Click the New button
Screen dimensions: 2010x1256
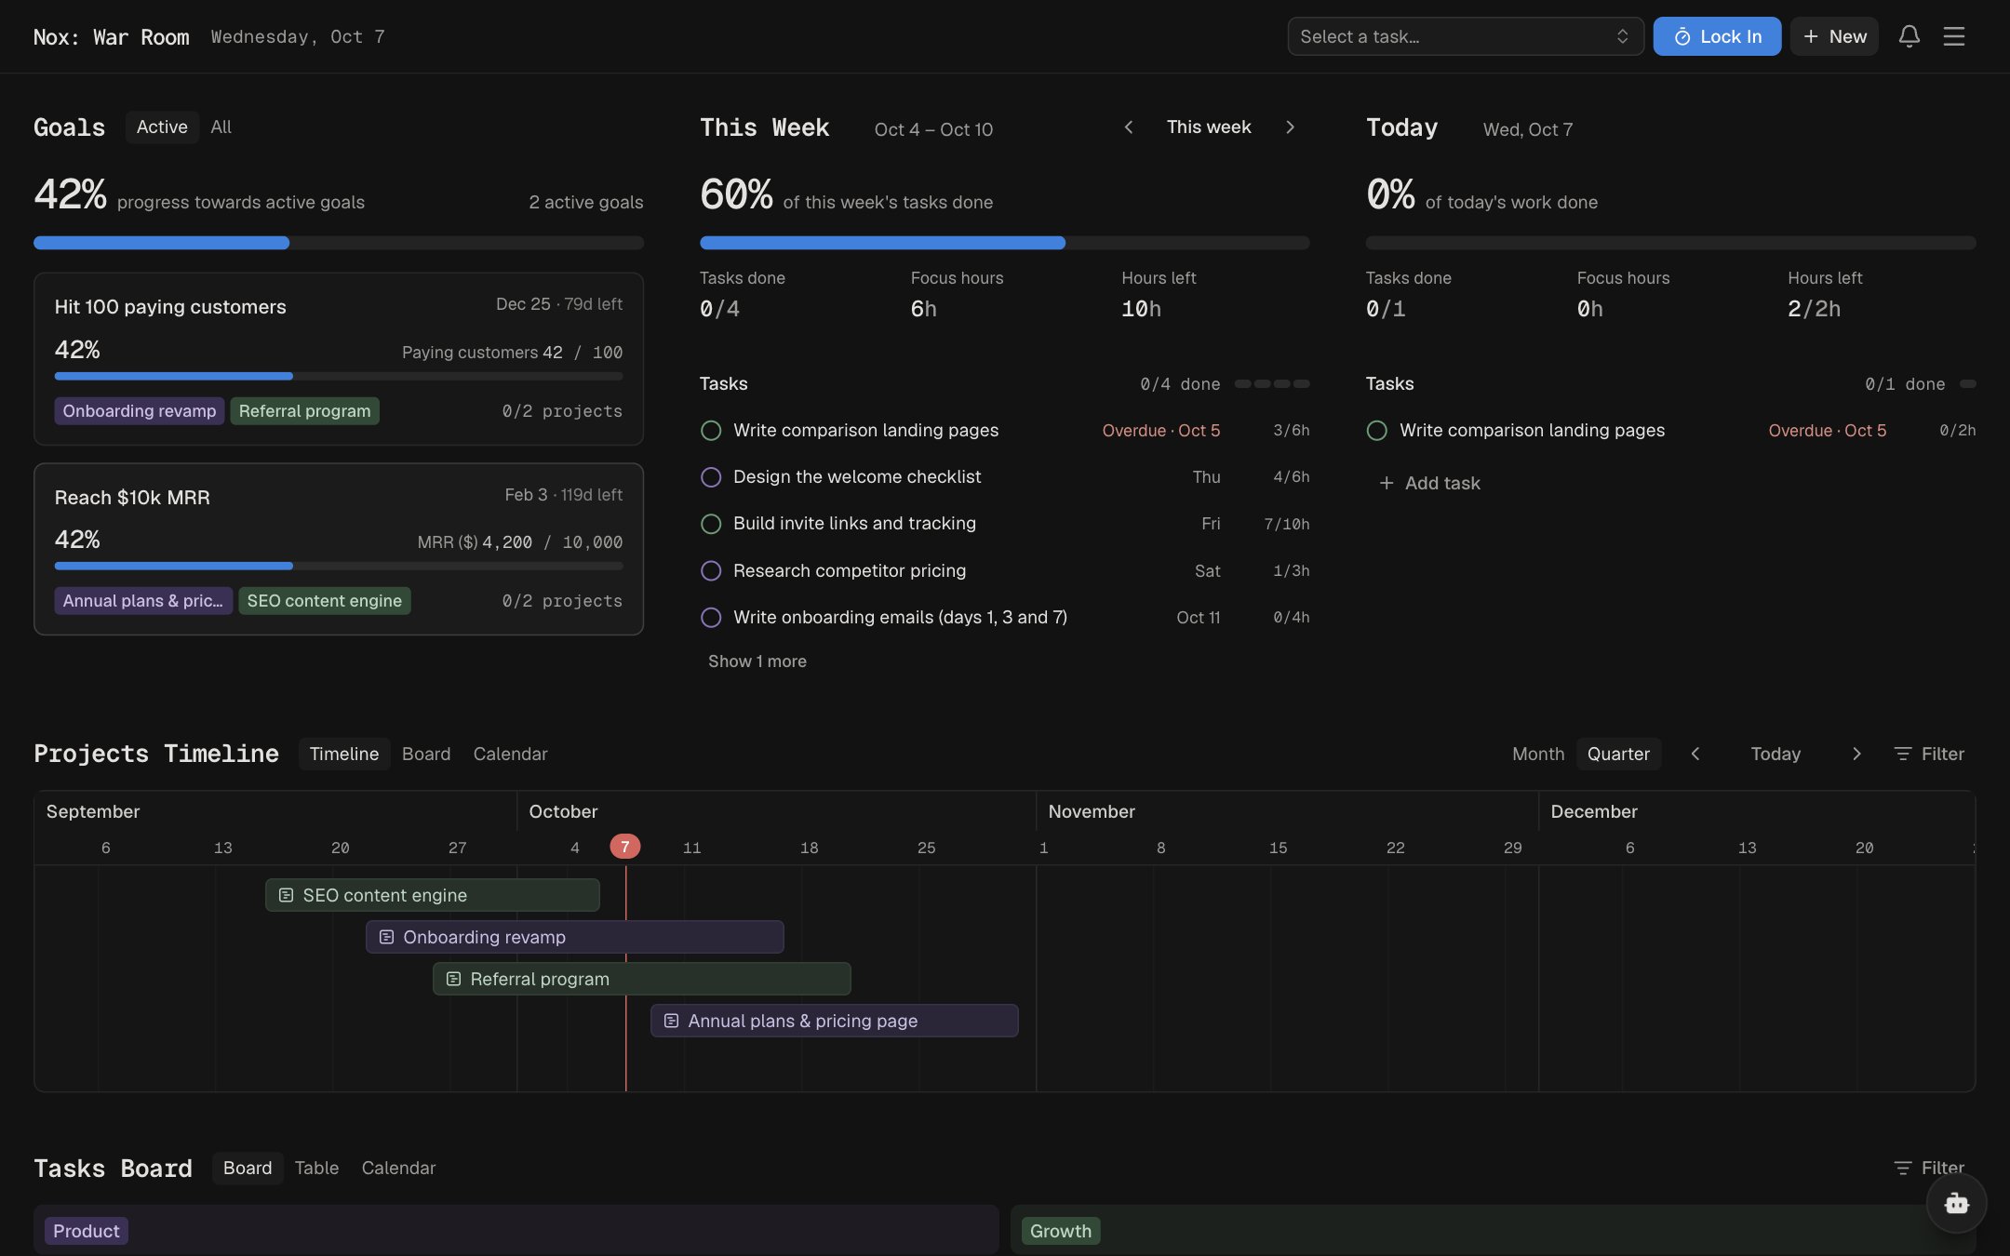1834,36
